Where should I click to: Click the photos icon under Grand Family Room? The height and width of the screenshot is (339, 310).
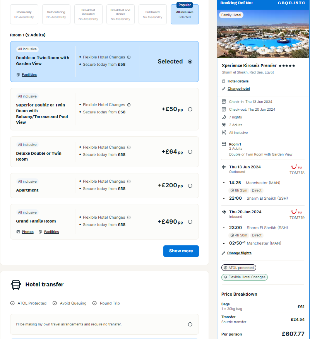point(18,232)
